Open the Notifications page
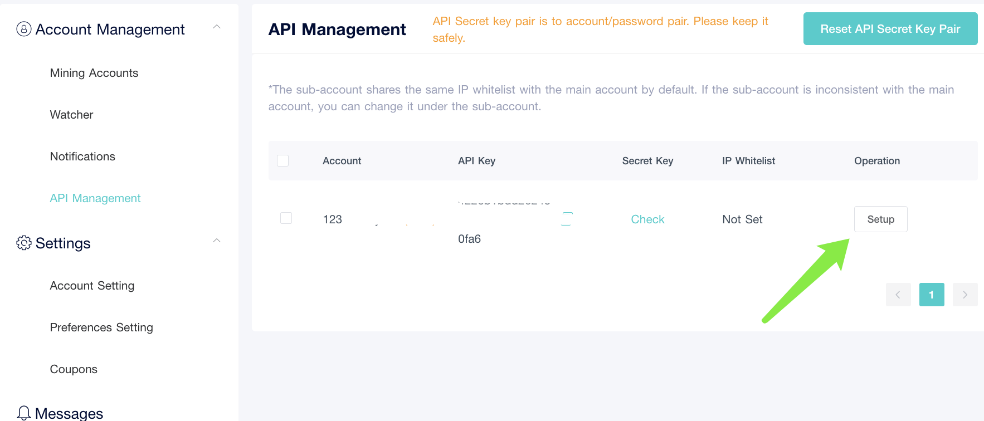 tap(82, 156)
